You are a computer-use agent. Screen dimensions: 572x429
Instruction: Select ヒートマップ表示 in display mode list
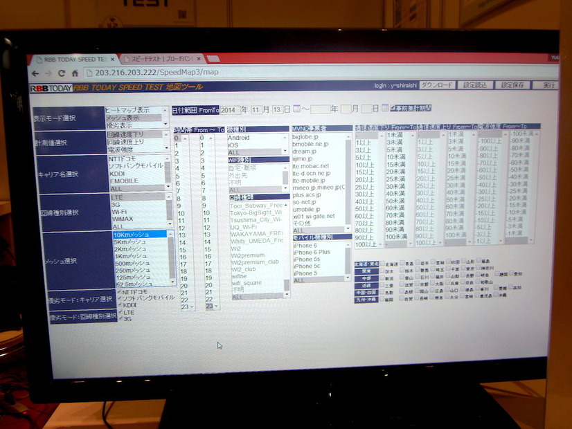[x=127, y=110]
